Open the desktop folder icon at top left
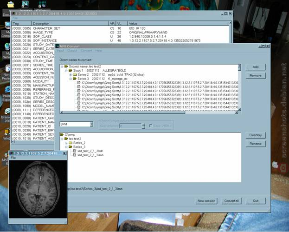The image size is (289, 232). [x=11, y=4]
